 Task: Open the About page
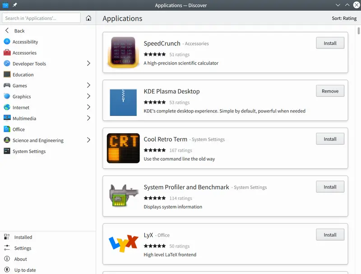(x=48, y=259)
